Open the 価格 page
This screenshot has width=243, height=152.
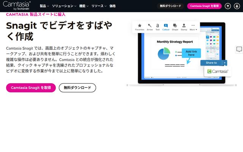point(112,6)
